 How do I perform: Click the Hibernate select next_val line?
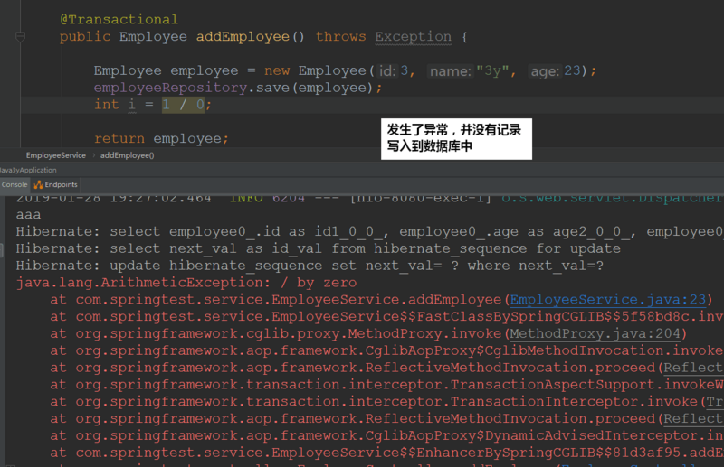click(319, 248)
